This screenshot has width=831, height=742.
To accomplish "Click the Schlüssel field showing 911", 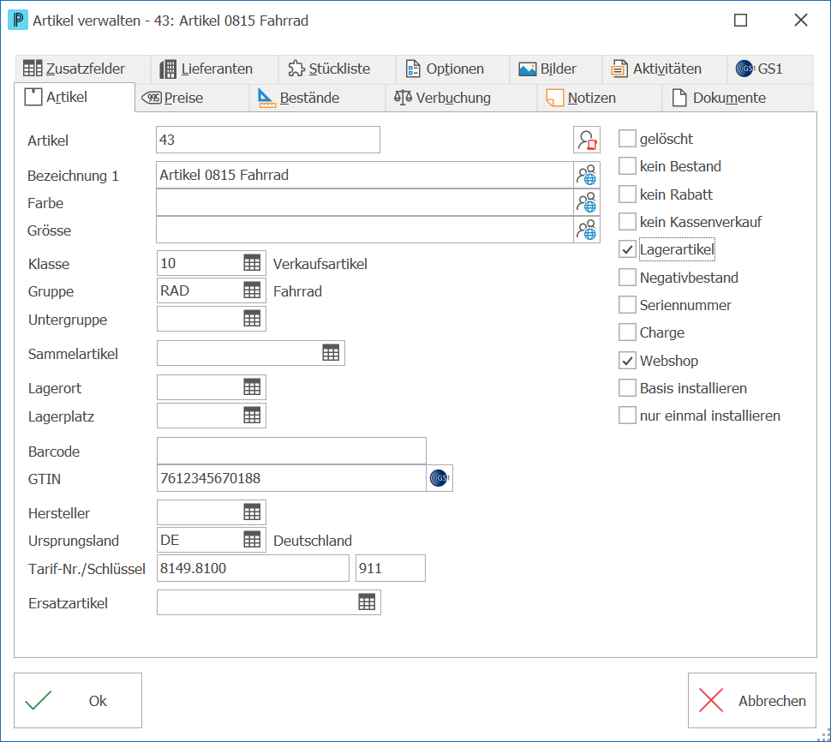I will pos(391,568).
